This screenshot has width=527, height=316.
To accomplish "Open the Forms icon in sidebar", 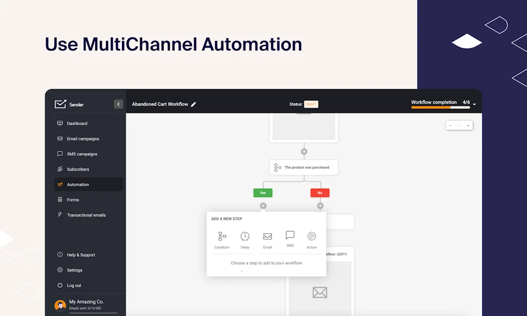I will point(60,199).
